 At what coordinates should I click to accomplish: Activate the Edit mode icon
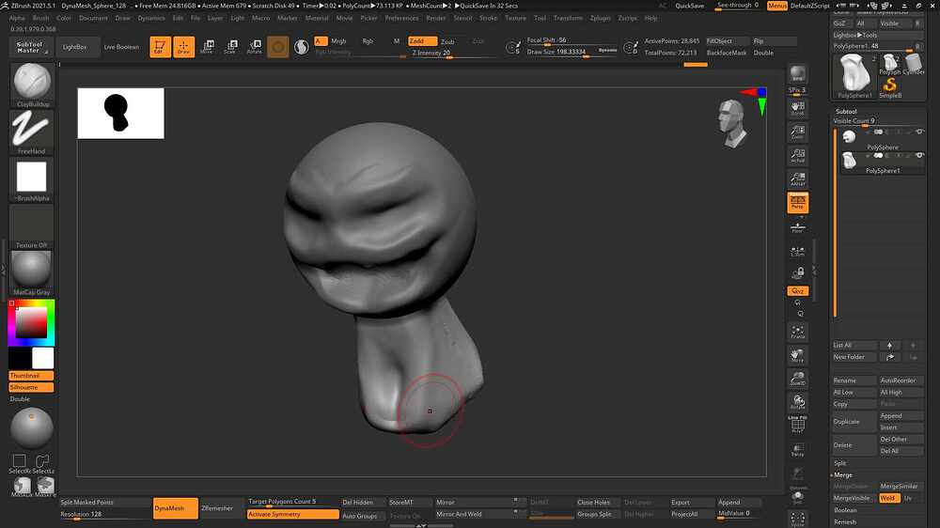pos(160,47)
